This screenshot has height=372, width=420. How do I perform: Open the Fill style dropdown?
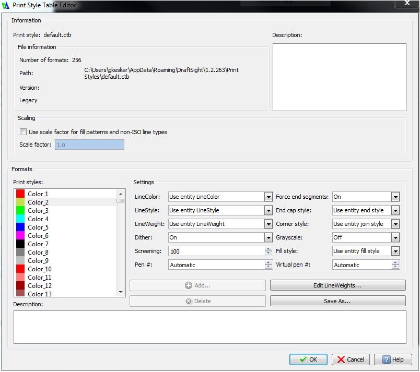(395, 251)
